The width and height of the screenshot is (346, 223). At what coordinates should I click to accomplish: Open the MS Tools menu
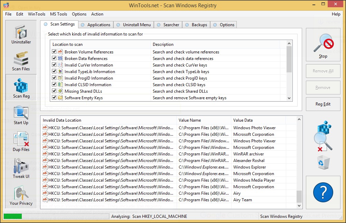pos(58,14)
